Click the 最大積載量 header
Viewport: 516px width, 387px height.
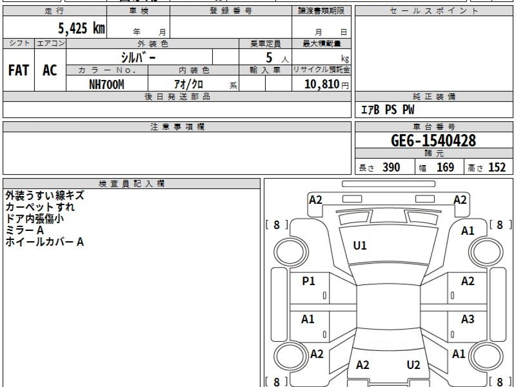[322, 43]
